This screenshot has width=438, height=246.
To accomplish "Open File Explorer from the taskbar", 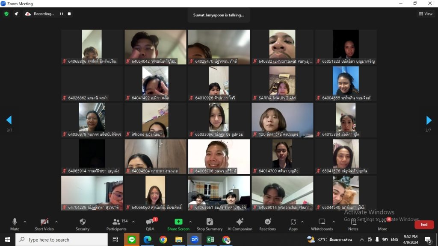I will [179, 240].
